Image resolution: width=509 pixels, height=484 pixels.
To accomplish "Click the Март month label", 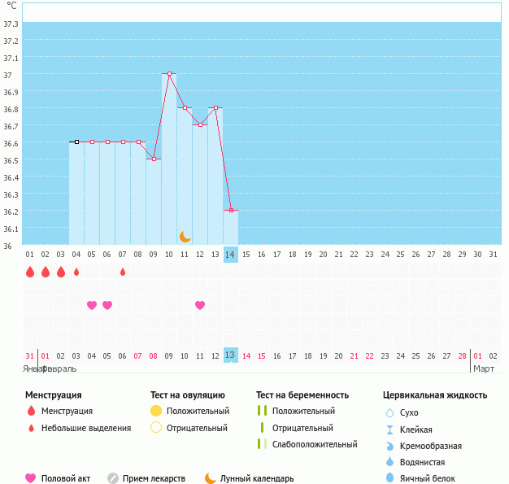I will [x=484, y=368].
